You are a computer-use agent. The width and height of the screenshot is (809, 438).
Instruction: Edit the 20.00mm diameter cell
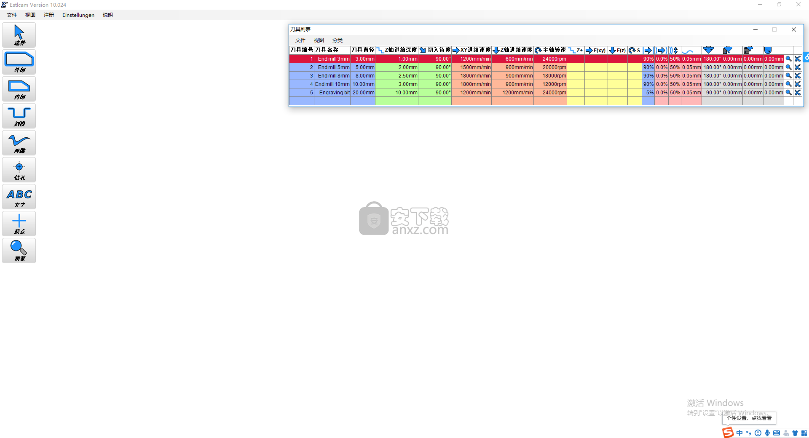[x=363, y=93]
